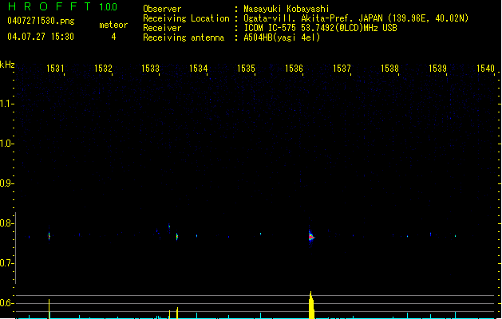502x319 pixels.
Task: Click the Observer label
Action: tap(162, 9)
